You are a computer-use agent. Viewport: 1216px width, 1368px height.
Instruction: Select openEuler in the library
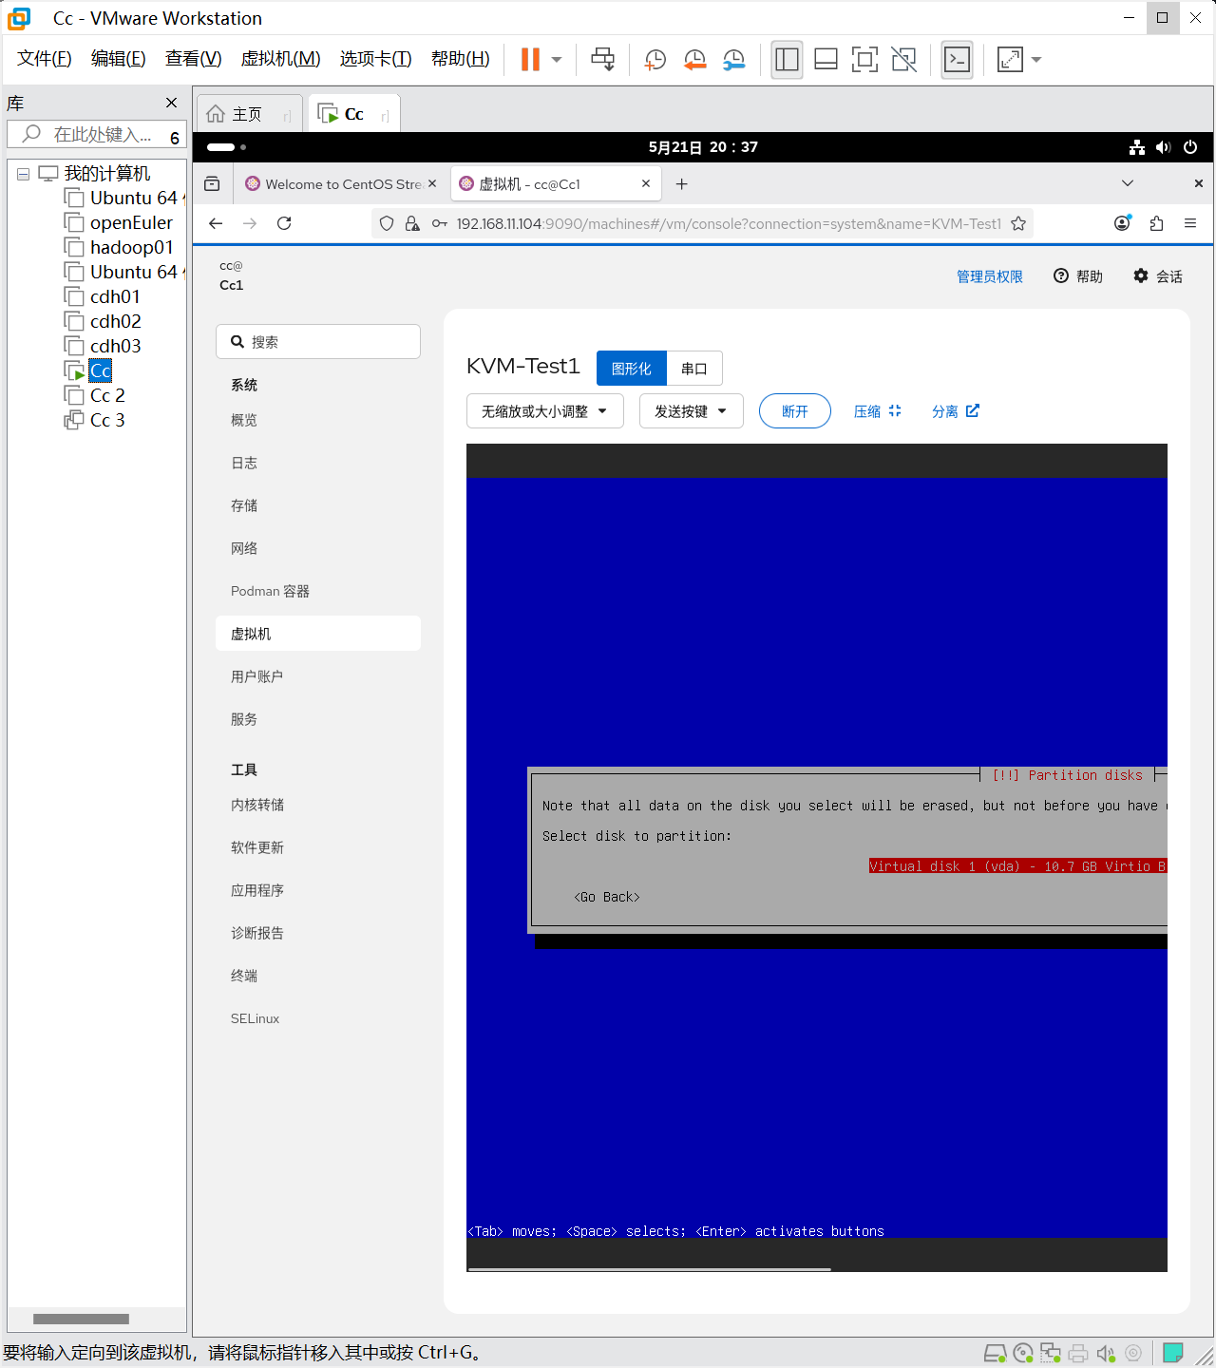click(x=131, y=223)
